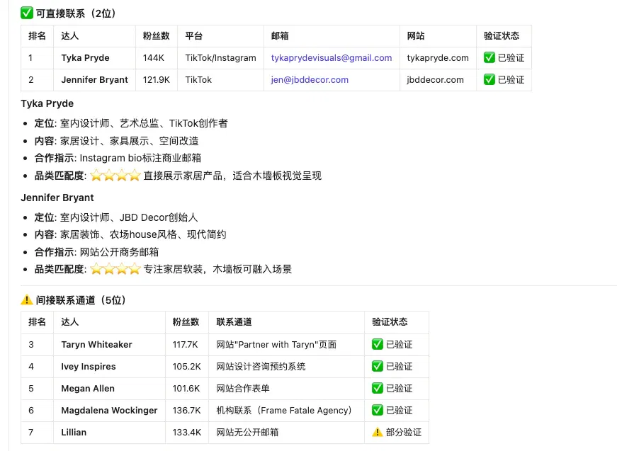Click the 136.7K follower count cell
Viewport: 617px width, 451px height.
[x=187, y=410]
